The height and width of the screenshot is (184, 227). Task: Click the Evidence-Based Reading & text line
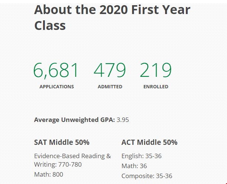coord(73,156)
